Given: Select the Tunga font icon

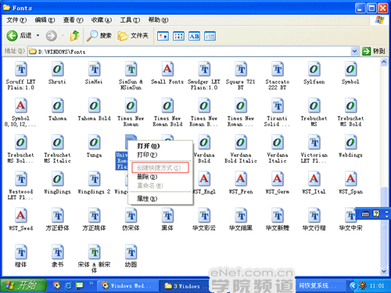Looking at the screenshot, I should (x=94, y=143).
